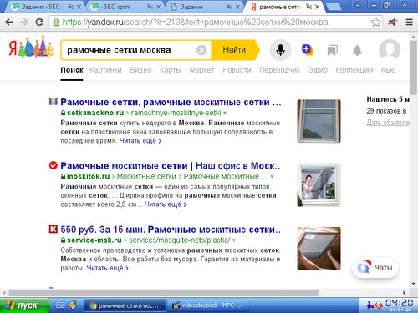
Task: Show desktop quick launch icon
Action: [60, 305]
